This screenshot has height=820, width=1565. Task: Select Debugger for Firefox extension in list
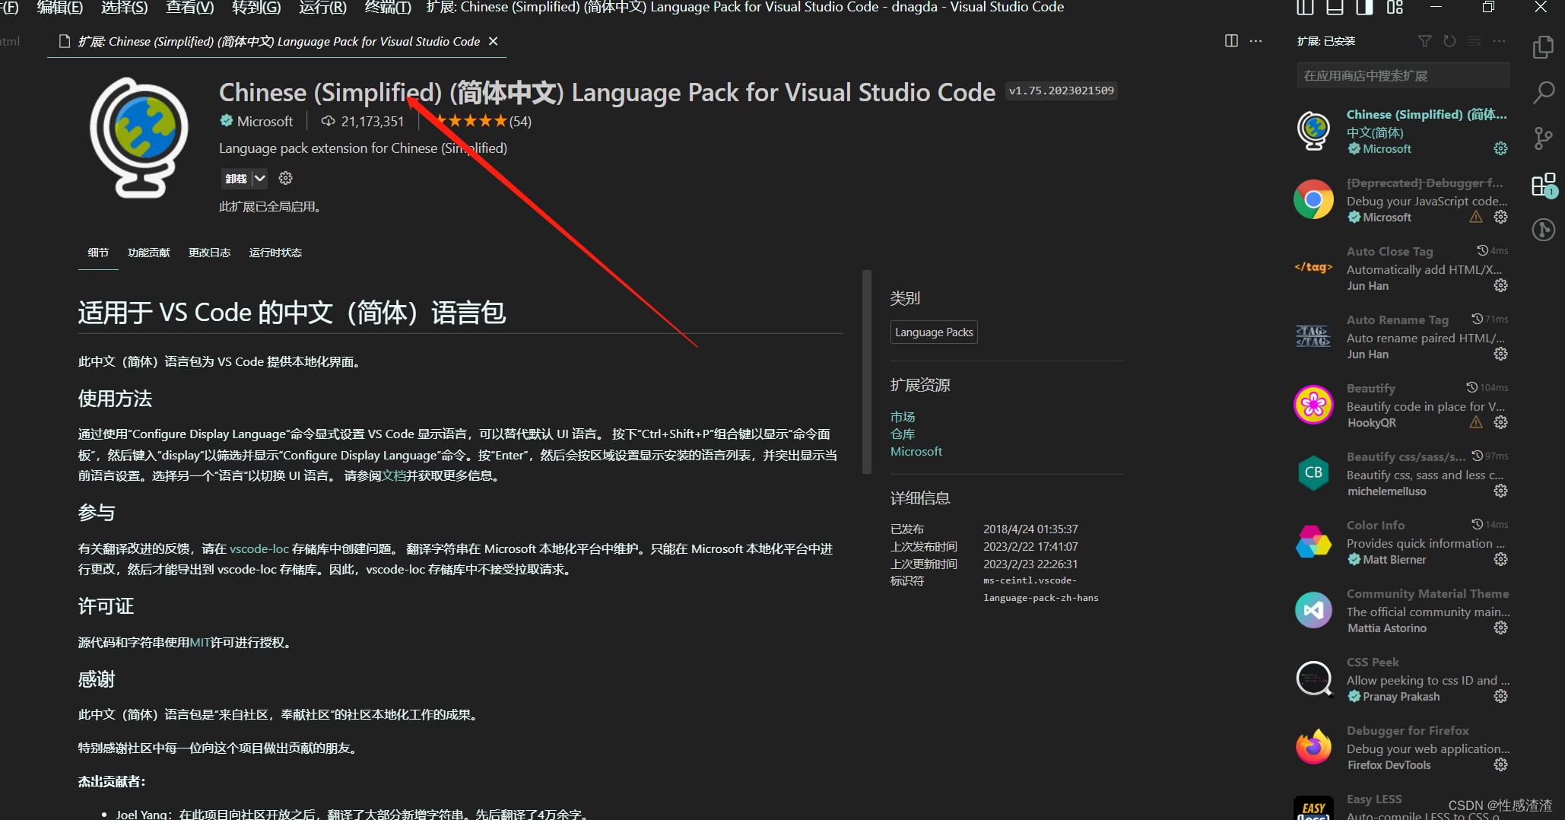(1402, 747)
